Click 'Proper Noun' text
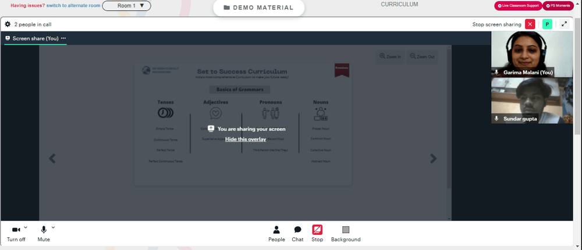The width and height of the screenshot is (582, 250). click(321, 128)
